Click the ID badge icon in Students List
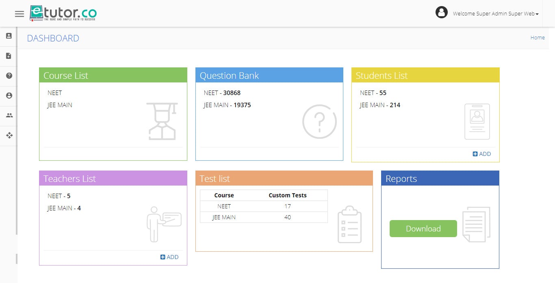This screenshot has width=555, height=283. (x=477, y=121)
